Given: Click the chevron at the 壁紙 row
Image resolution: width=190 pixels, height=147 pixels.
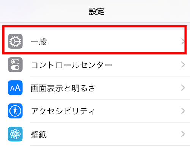Looking at the screenshot, I should click(183, 134).
